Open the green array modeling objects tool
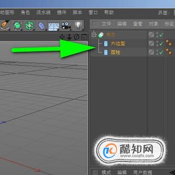The height and width of the screenshot is (175, 175). [29, 26]
